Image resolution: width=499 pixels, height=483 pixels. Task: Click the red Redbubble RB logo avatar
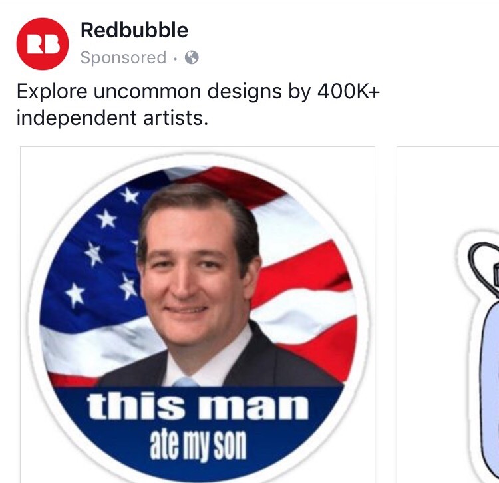(43, 44)
